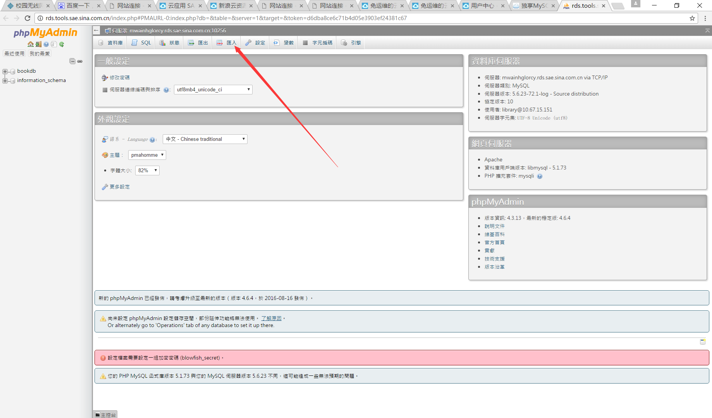The width and height of the screenshot is (712, 418).
Task: Open the 狀態 tab
Action: pyautogui.click(x=169, y=43)
